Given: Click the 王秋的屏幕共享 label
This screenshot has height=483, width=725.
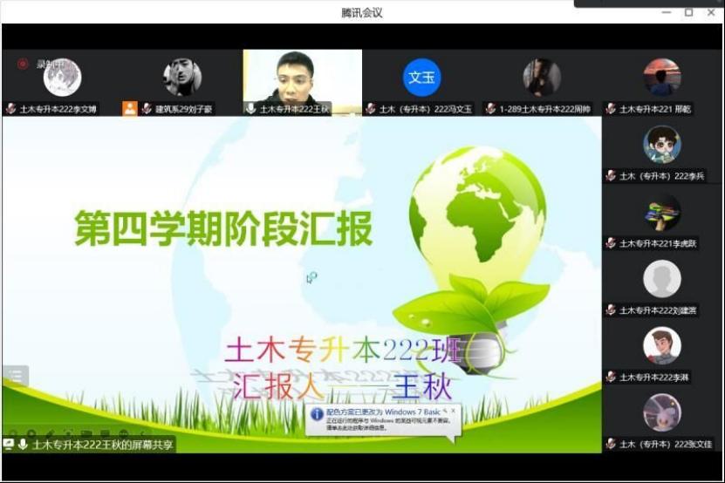Looking at the screenshot, I should [x=103, y=445].
